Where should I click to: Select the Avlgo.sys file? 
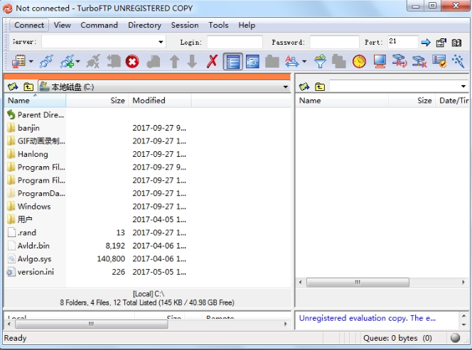click(29, 258)
